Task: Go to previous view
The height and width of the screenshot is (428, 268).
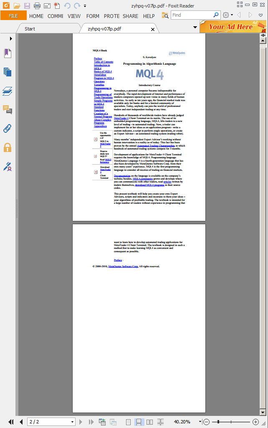Action: pos(102,422)
